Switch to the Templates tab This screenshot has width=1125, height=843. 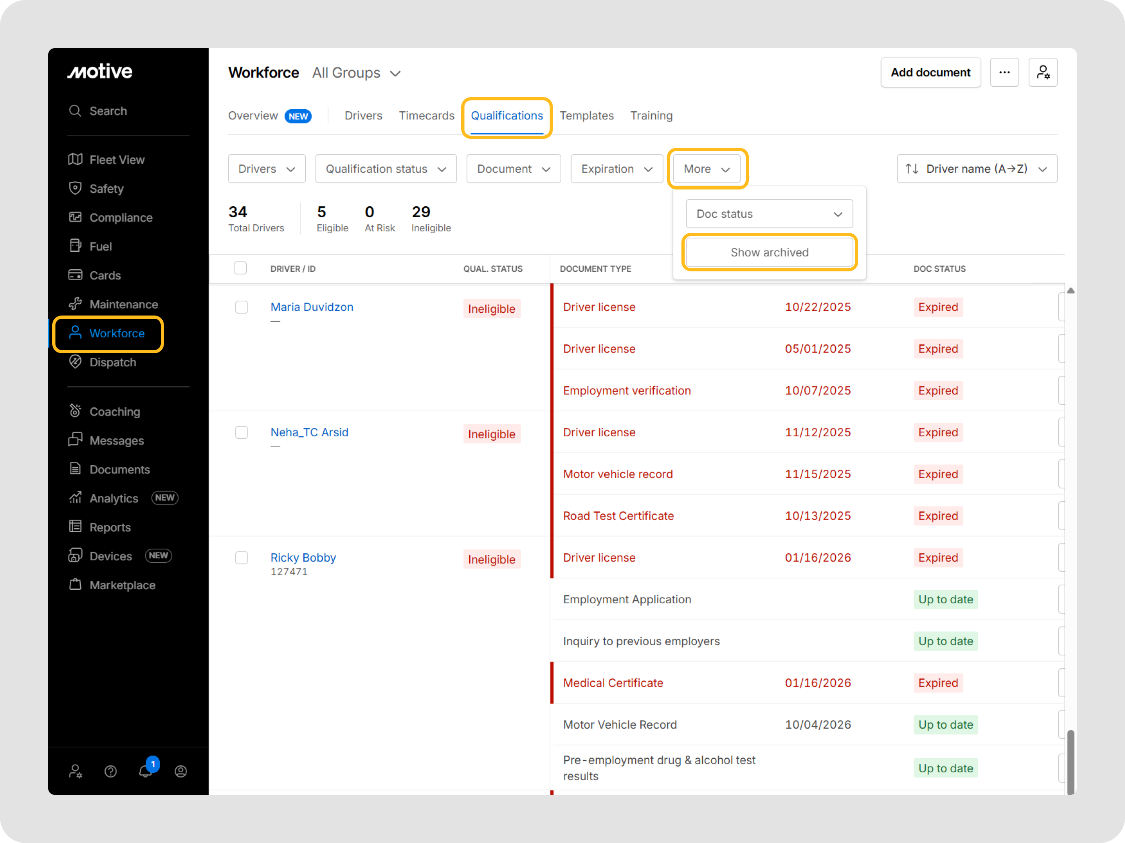tap(586, 116)
